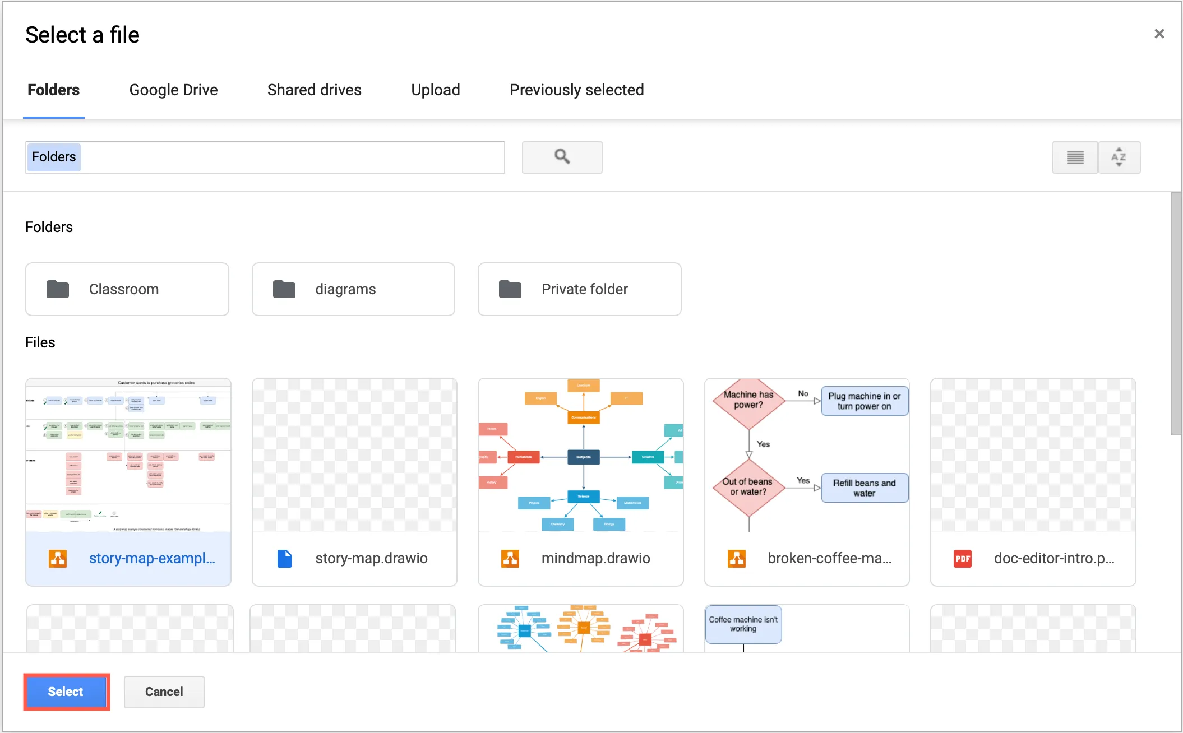Switch to the Shared drives tab
This screenshot has height=733, width=1183.
(x=314, y=90)
